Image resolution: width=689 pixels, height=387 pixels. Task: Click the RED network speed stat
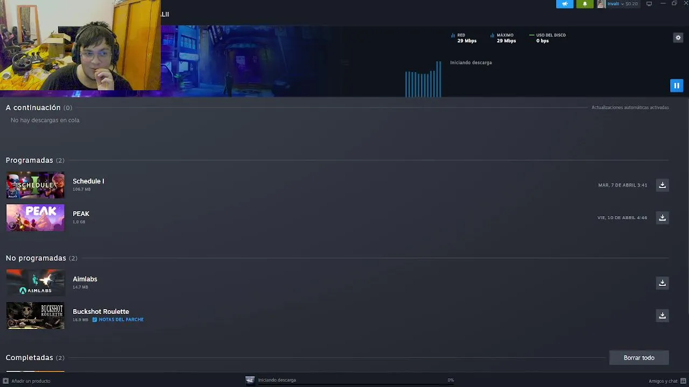point(464,38)
